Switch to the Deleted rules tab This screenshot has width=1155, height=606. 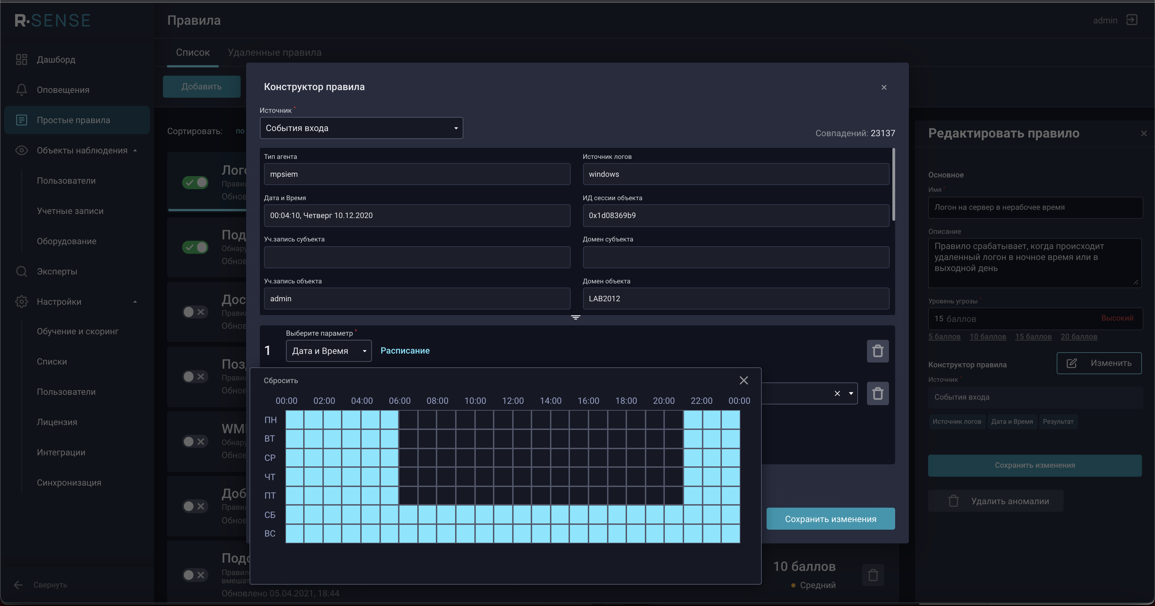(274, 53)
